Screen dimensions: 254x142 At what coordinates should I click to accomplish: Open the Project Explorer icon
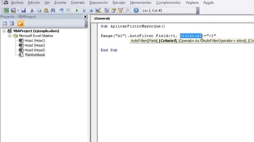106,11
